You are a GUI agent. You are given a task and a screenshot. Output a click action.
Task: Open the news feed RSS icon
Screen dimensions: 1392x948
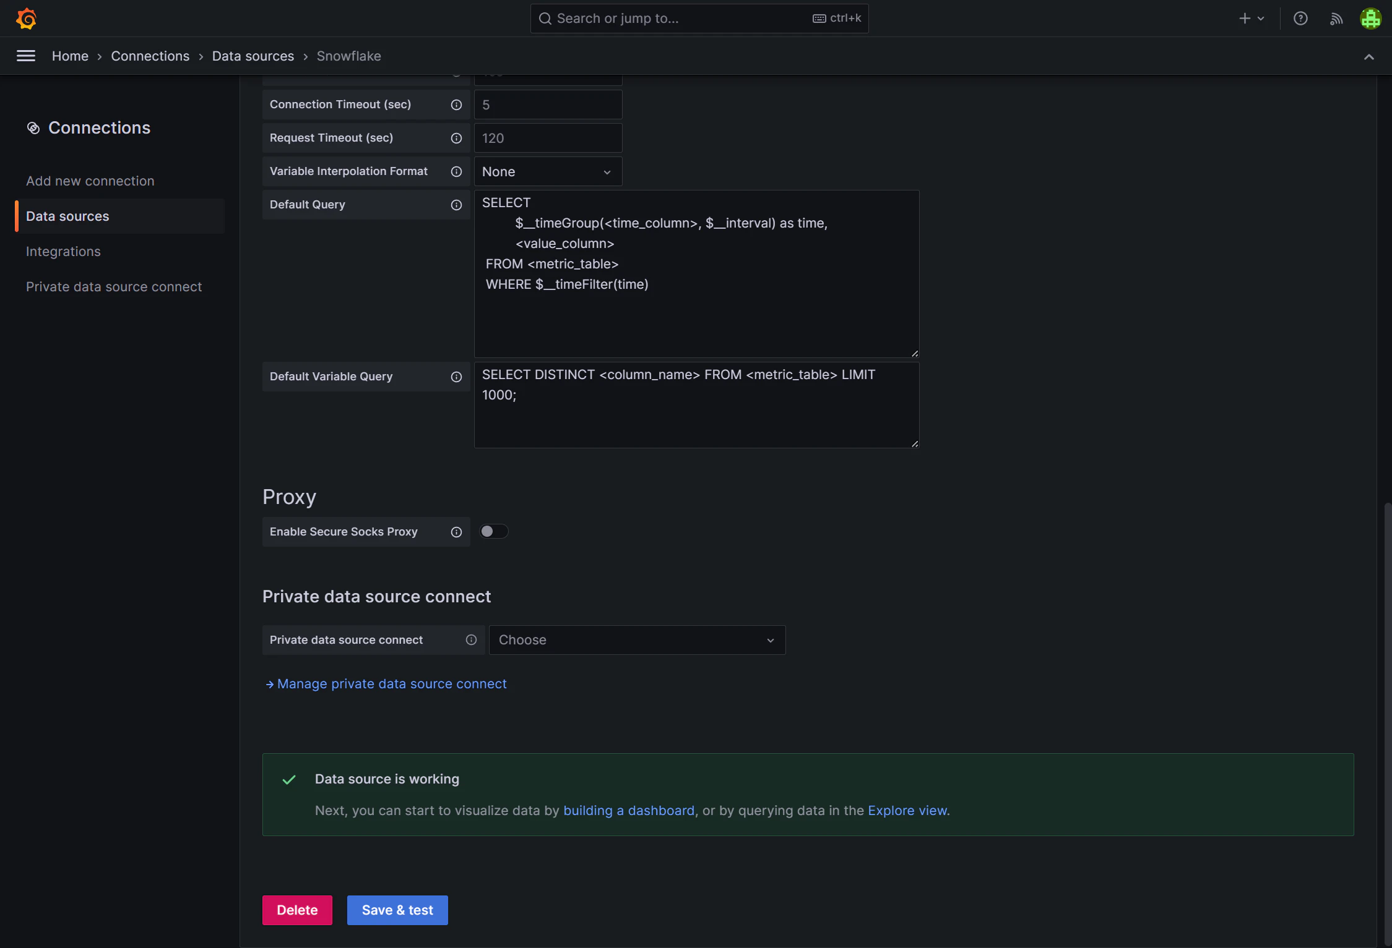point(1336,19)
